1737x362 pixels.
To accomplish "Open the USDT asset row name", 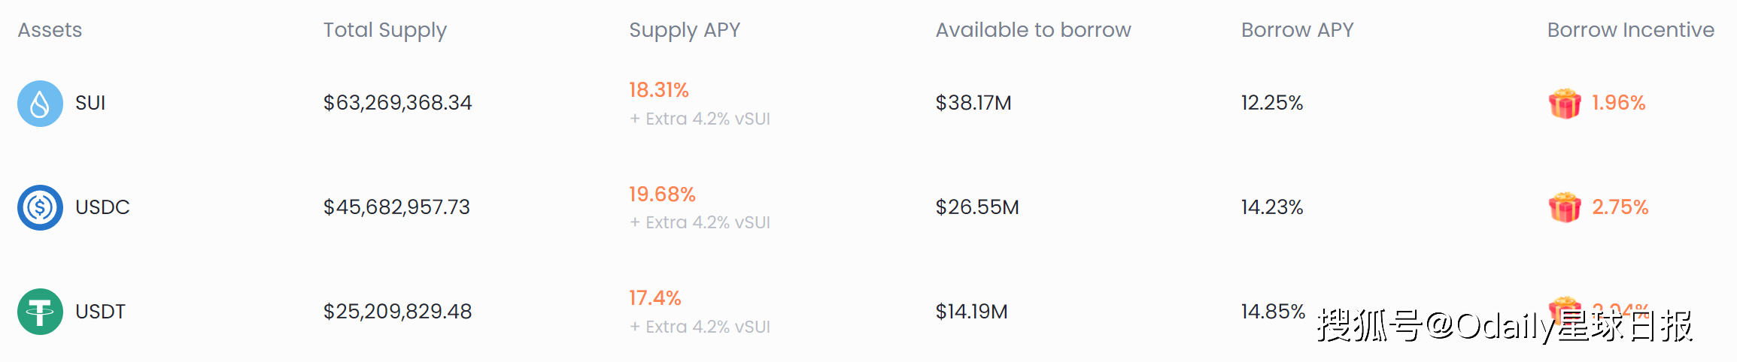I will coord(100,312).
